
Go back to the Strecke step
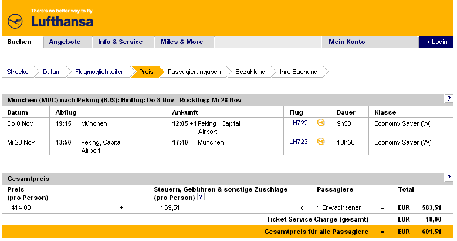18,72
